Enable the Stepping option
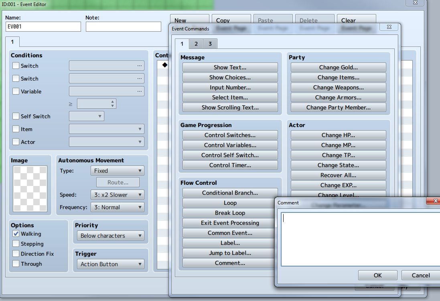The height and width of the screenshot is (301, 440). tap(16, 244)
